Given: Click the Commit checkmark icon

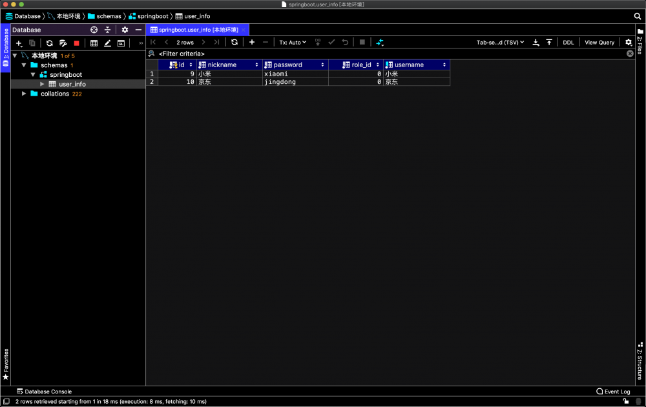Looking at the screenshot, I should coord(331,42).
